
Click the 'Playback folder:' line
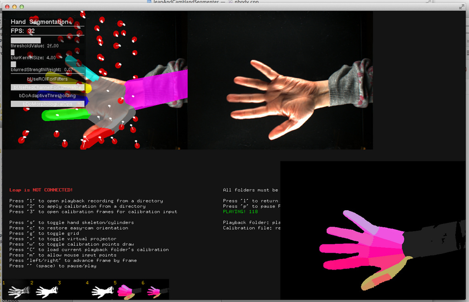pos(251,223)
